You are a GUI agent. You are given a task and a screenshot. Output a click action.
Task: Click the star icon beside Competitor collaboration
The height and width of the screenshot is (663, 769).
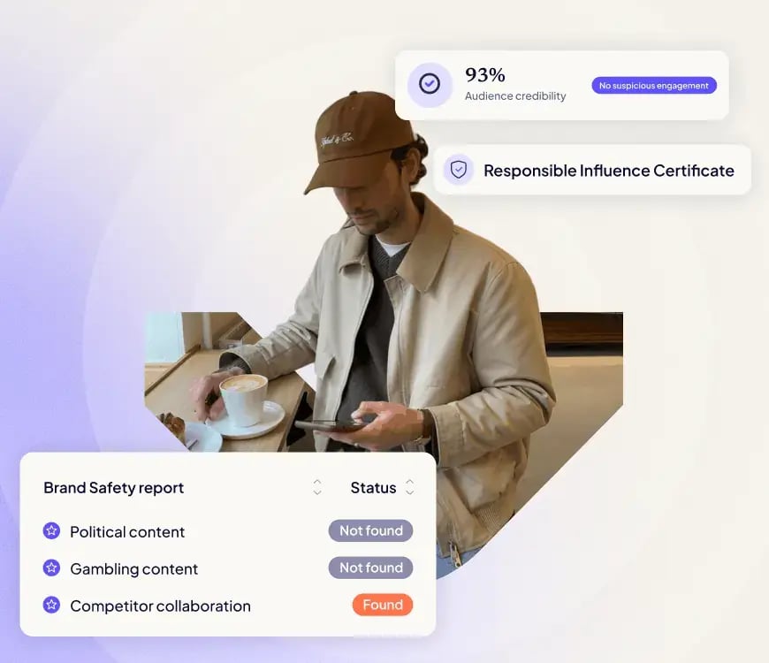tap(51, 605)
